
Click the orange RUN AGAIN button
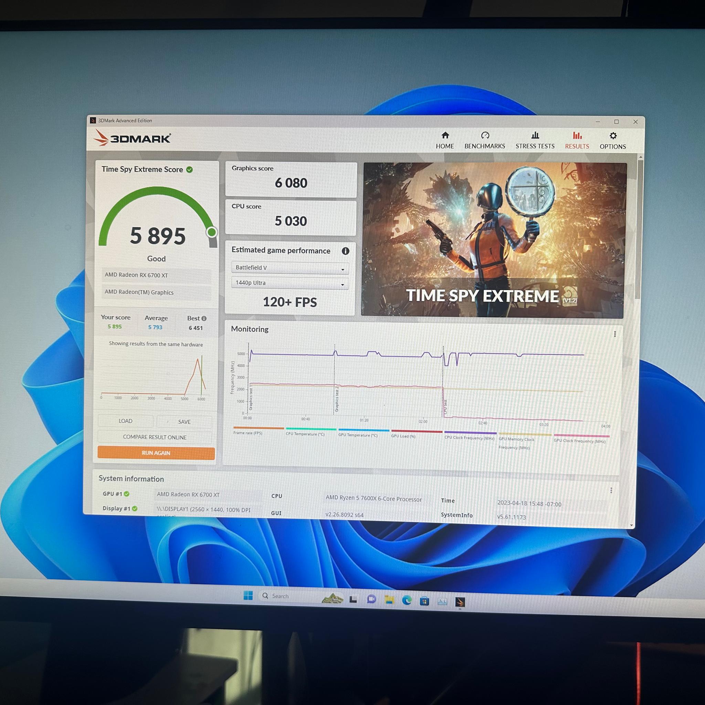click(x=156, y=453)
